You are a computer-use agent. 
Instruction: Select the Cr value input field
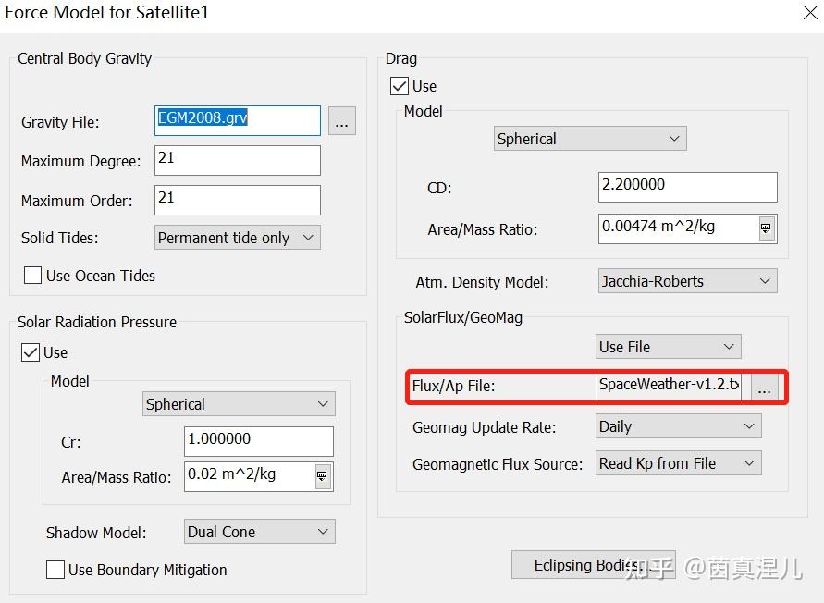(x=259, y=441)
